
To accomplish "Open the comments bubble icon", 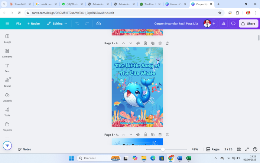I will click(233, 23).
